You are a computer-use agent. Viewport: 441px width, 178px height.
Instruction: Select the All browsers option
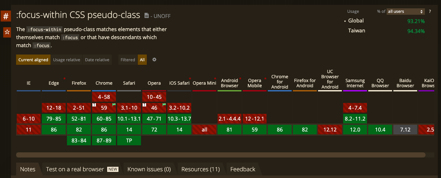coord(142,60)
